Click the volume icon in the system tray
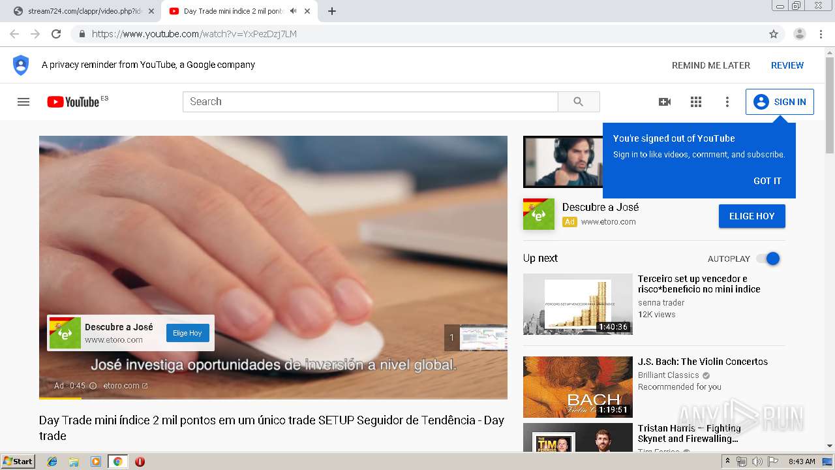The height and width of the screenshot is (470, 835). (x=757, y=462)
